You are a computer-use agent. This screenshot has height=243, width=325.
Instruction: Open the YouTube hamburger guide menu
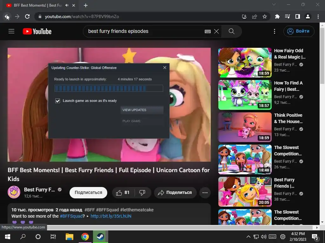tap(11, 31)
